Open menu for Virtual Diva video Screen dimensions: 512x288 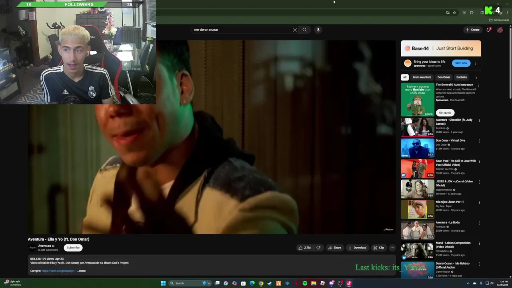pos(480,141)
